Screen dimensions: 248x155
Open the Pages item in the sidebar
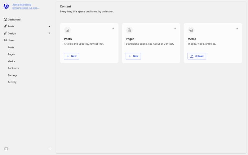pyautogui.click(x=11, y=54)
